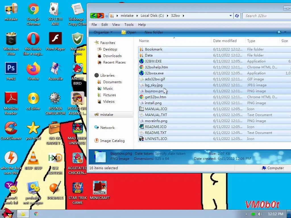Launch the ANGER BIRD desktop icon
Image resolution: width=291 pixels, height=218 pixels.
78,74
